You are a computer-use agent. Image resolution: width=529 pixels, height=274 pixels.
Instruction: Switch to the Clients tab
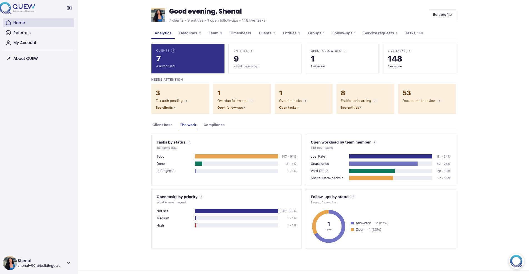pyautogui.click(x=267, y=33)
